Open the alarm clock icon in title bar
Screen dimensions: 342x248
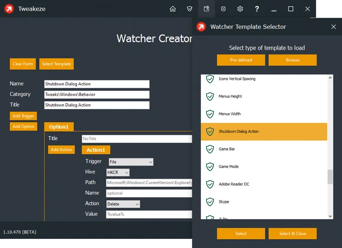coord(223,9)
